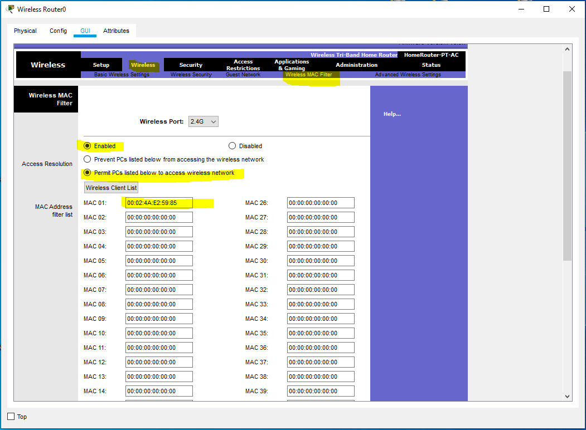Select the GUI tab
Viewport: 586px width, 430px height.
pyautogui.click(x=85, y=31)
